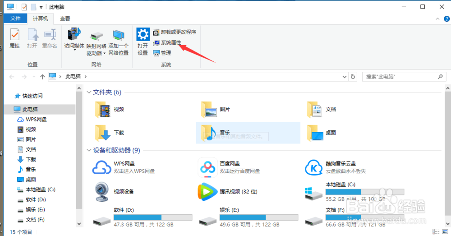Switch to large icons view in status bar
Screen dimensions: 451x236
click(445, 231)
